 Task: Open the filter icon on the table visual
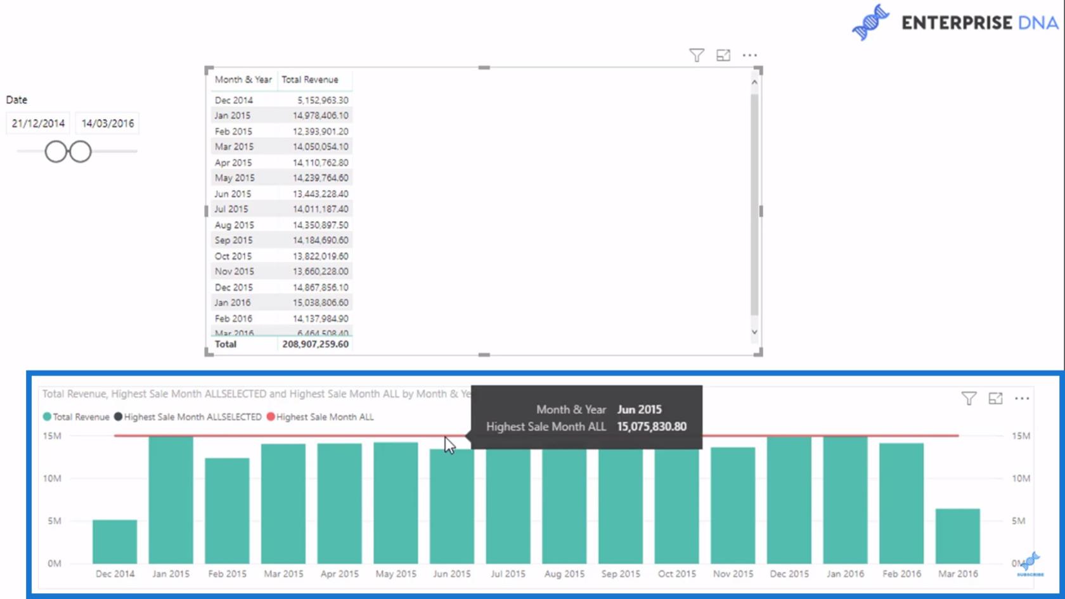(x=697, y=56)
